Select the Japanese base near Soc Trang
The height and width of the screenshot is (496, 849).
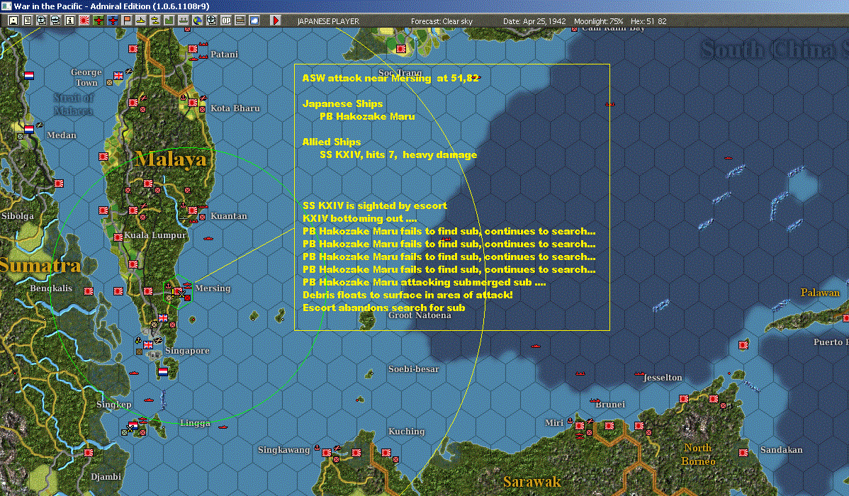coord(401,49)
